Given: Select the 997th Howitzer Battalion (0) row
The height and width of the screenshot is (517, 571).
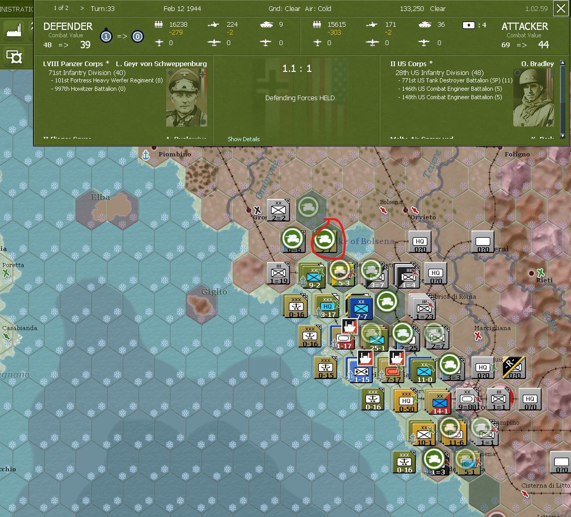Looking at the screenshot, I should pyautogui.click(x=88, y=89).
